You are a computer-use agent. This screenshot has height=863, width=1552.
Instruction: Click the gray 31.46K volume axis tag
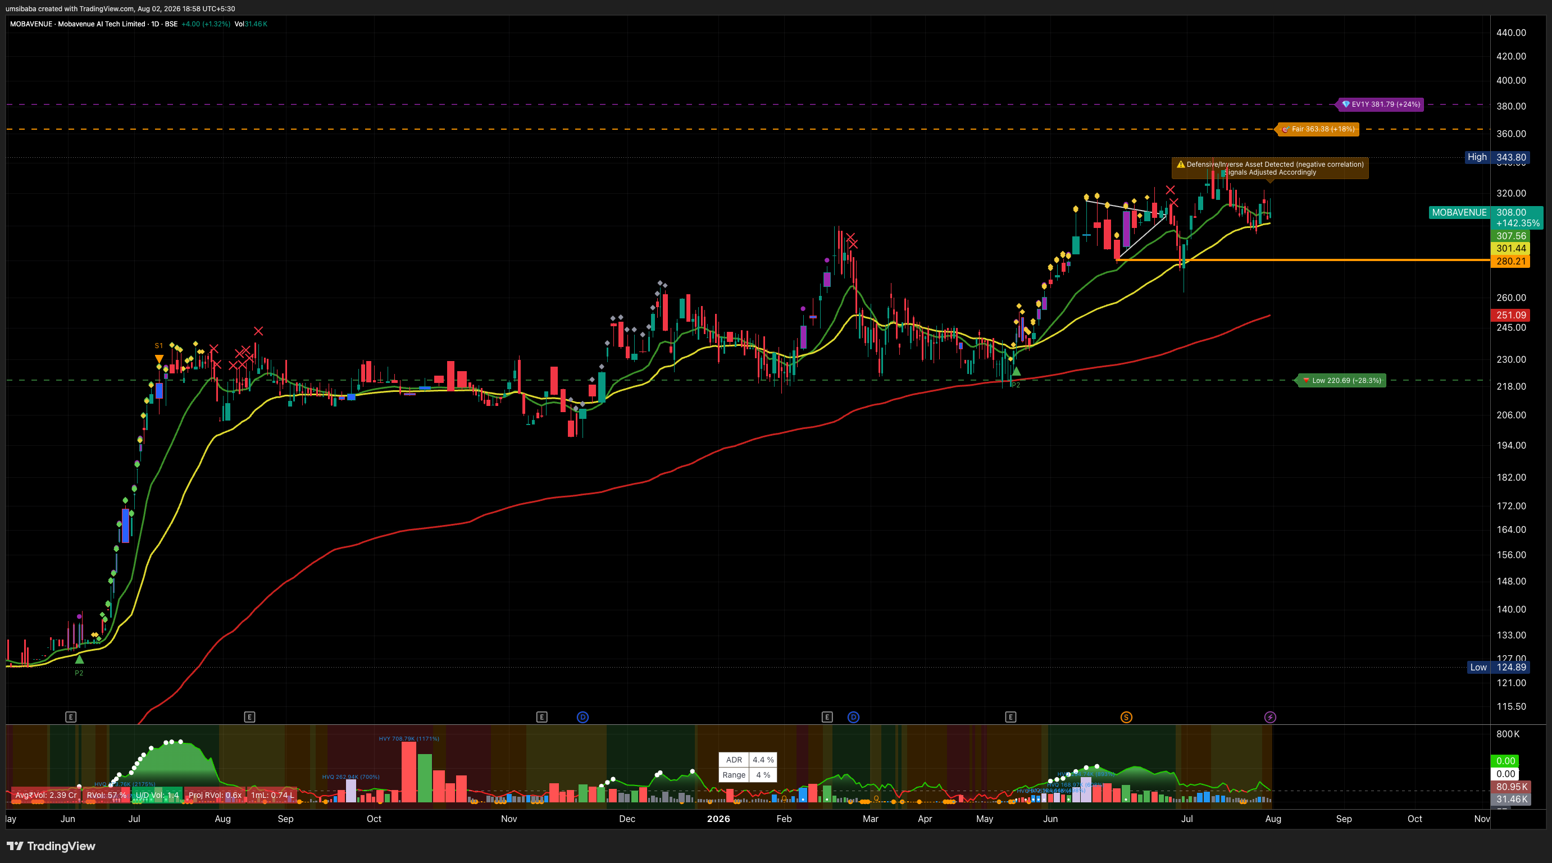click(1510, 799)
